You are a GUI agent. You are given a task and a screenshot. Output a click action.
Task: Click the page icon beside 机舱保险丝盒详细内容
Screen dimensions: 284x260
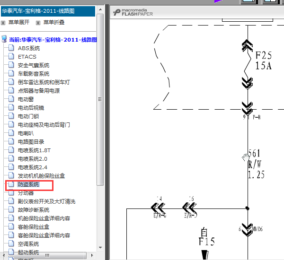pos(11,218)
